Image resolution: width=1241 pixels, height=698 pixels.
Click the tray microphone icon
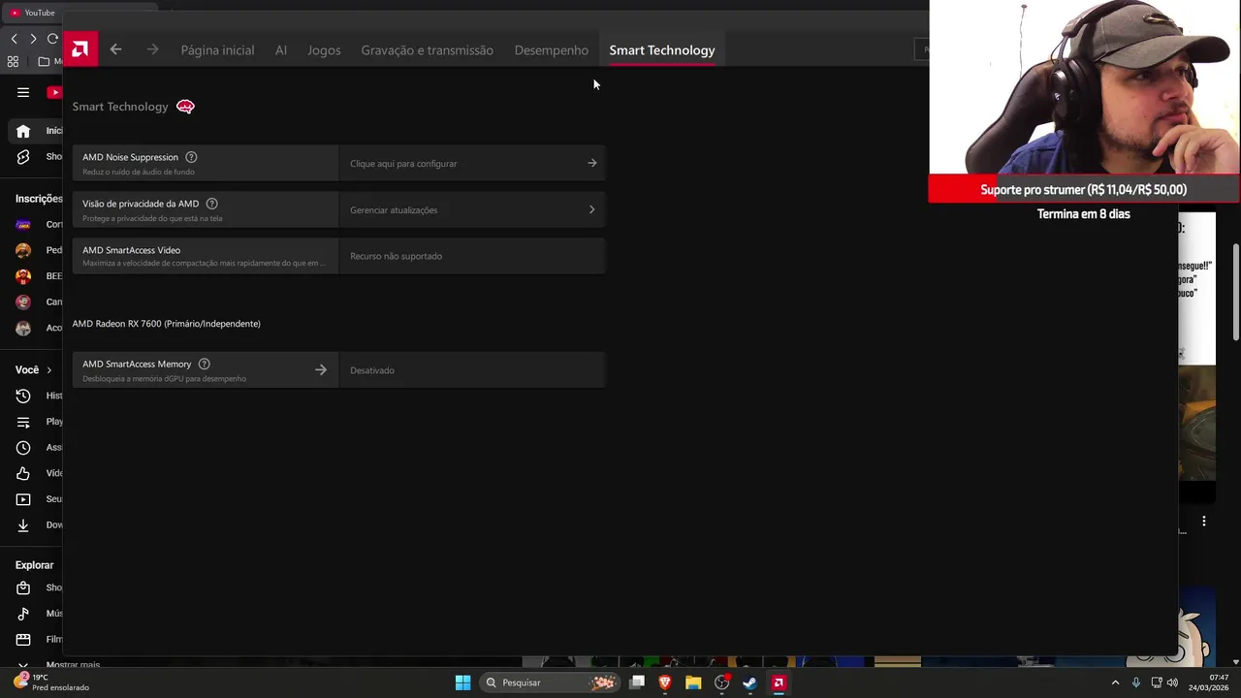[x=1136, y=682]
